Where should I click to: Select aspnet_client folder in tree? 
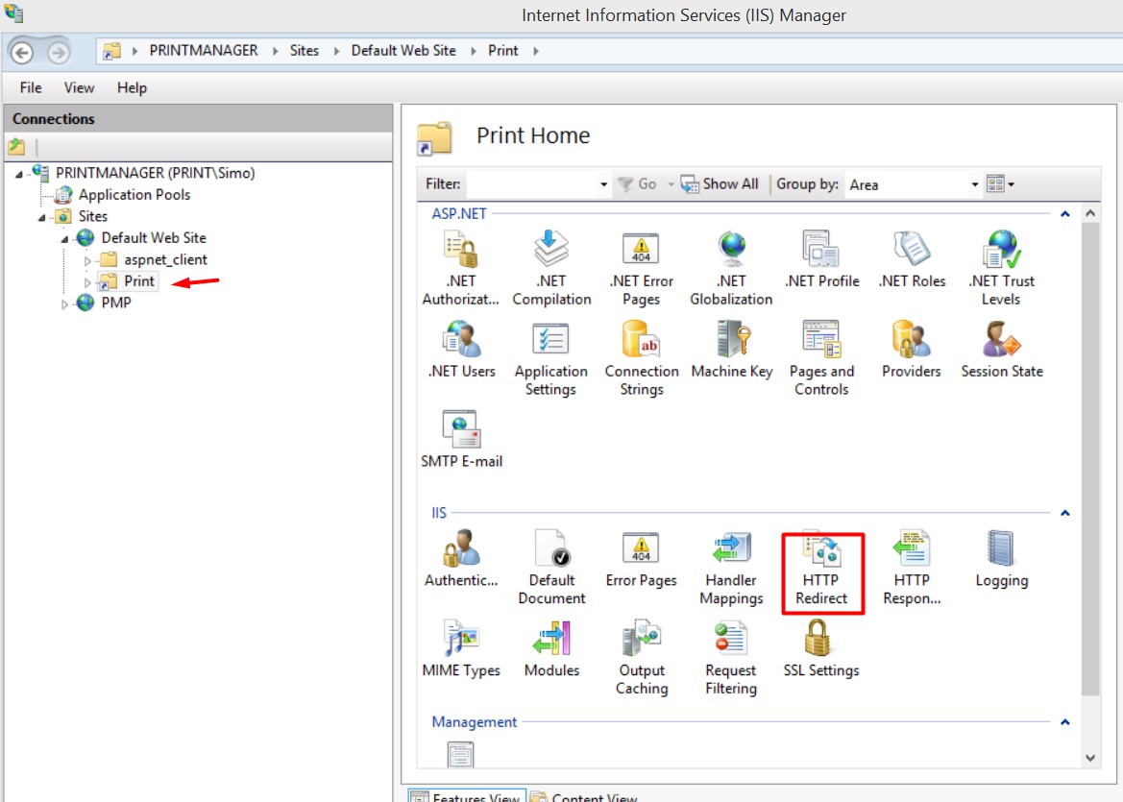click(x=165, y=260)
